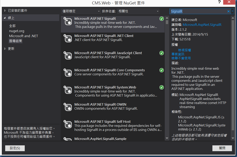Click the 關閉 button
Screen dimensions: 237x157
point(222,148)
